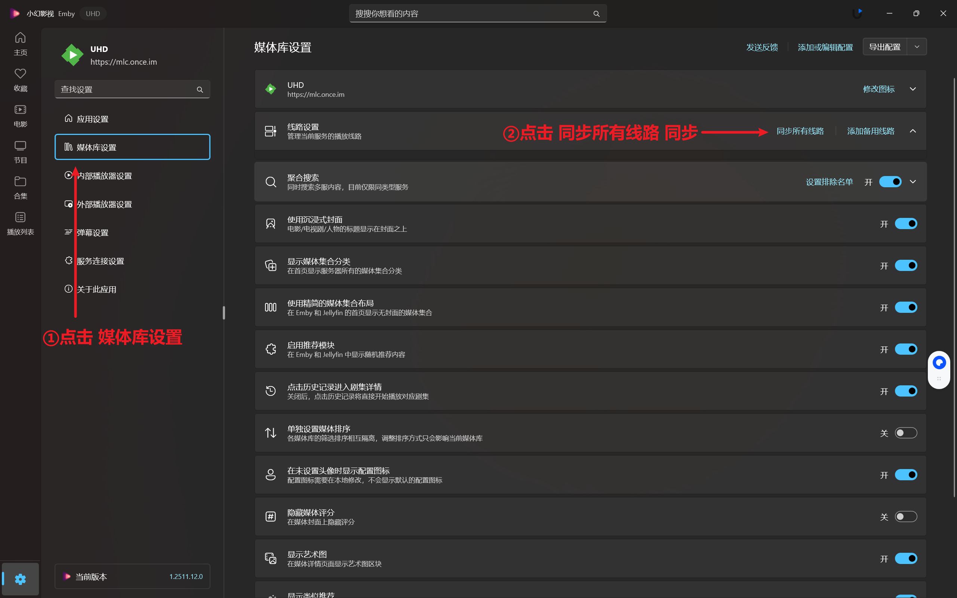Viewport: 957px width, 598px height.
Task: Open 播放列表 playlist icon
Action: [x=20, y=218]
